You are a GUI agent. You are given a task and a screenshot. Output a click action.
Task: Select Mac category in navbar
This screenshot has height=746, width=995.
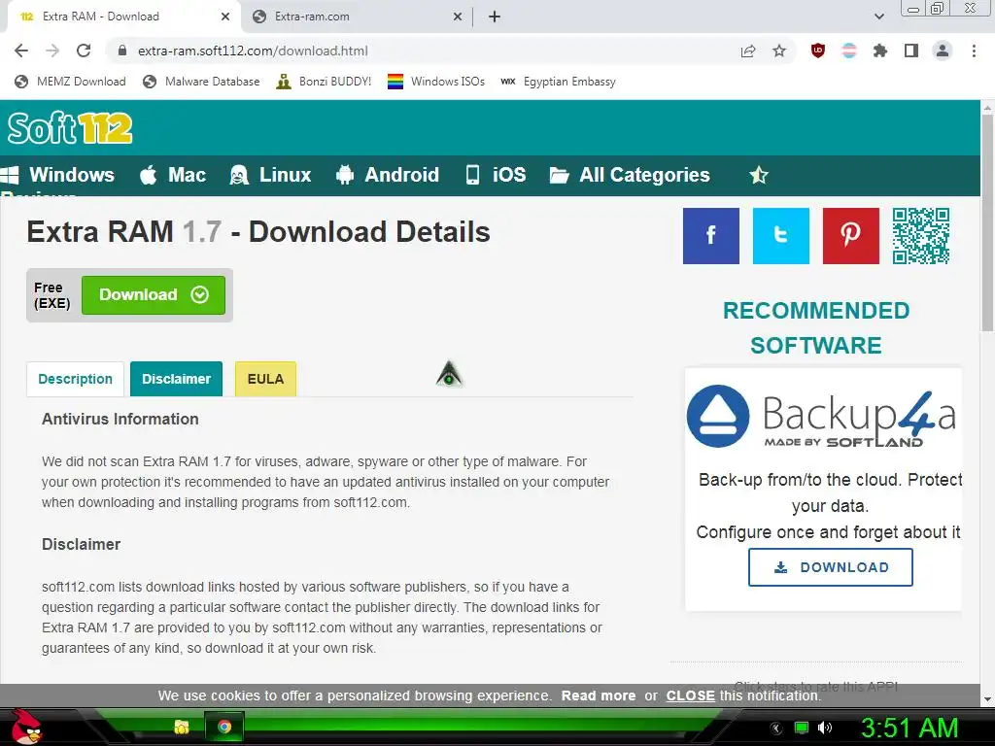pos(173,175)
